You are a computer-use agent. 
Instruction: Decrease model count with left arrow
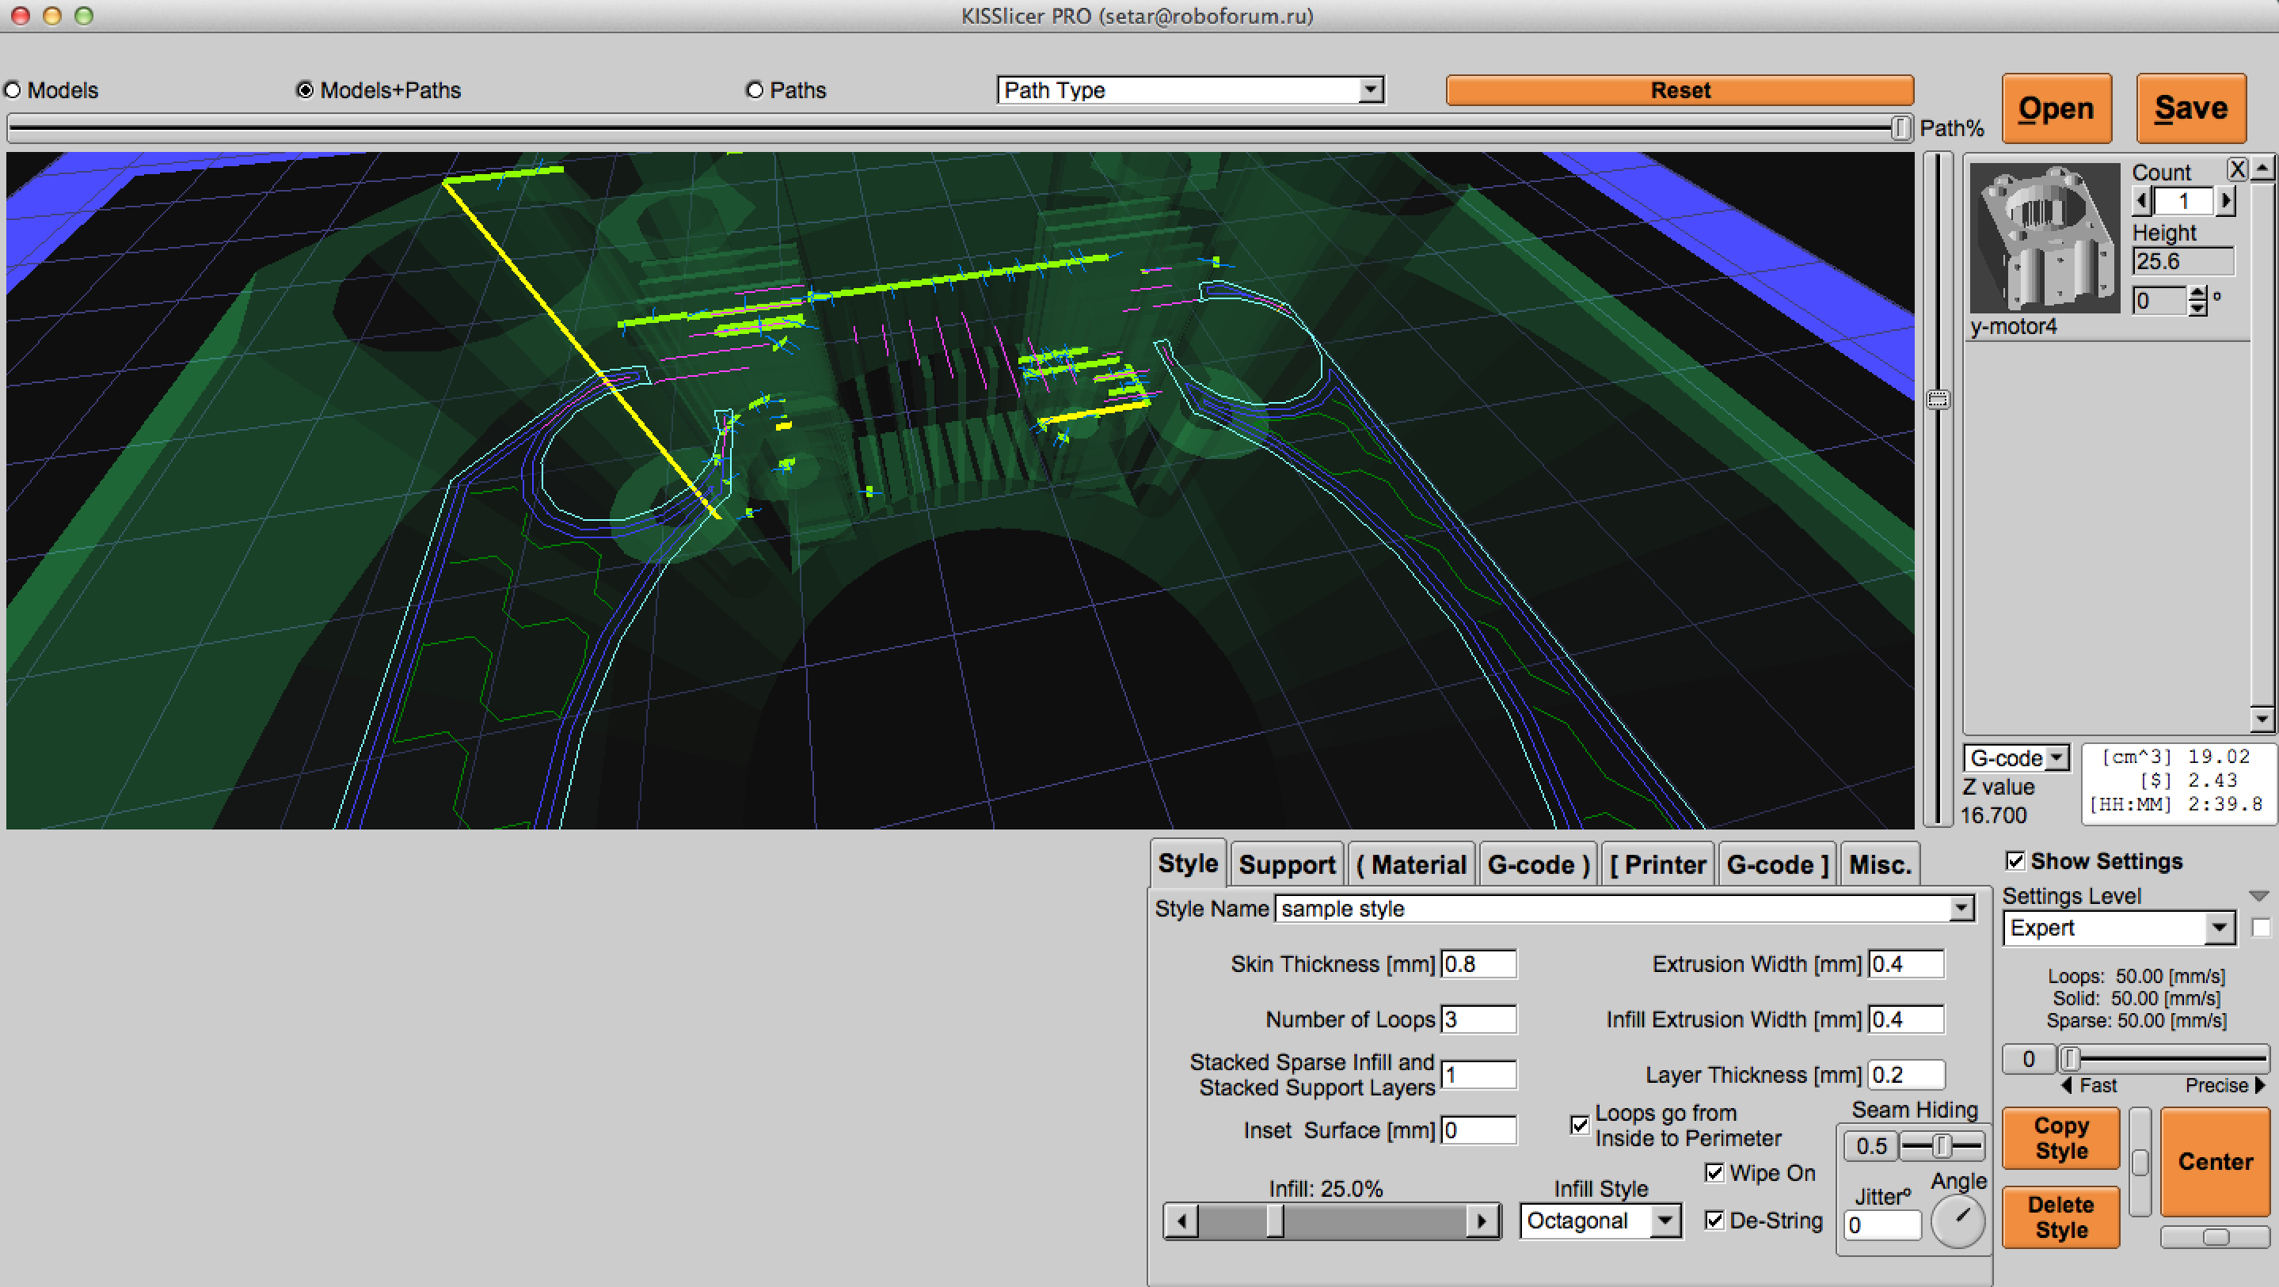(x=2142, y=202)
